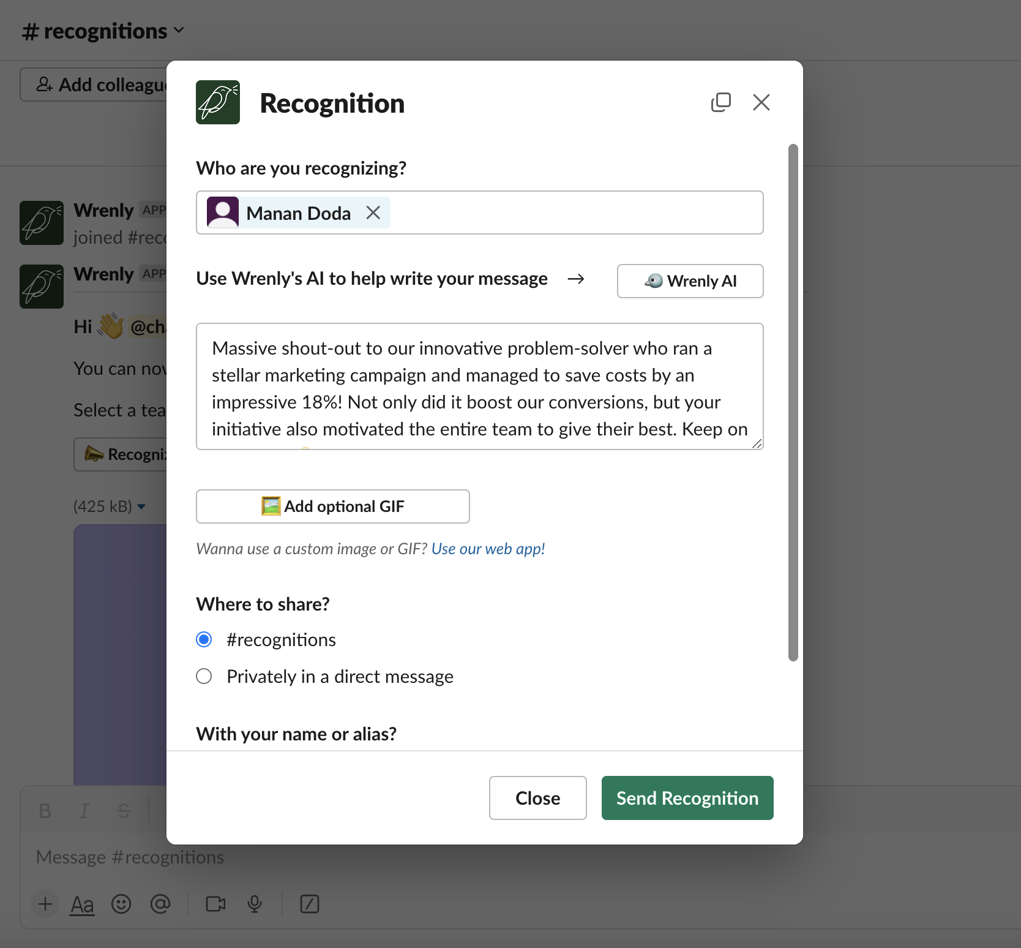Click the first Wrenly app avatar in channel
1021x948 pixels.
pos(42,223)
